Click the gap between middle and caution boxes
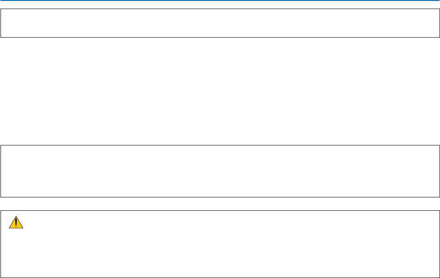The image size is (440, 278). point(220,204)
